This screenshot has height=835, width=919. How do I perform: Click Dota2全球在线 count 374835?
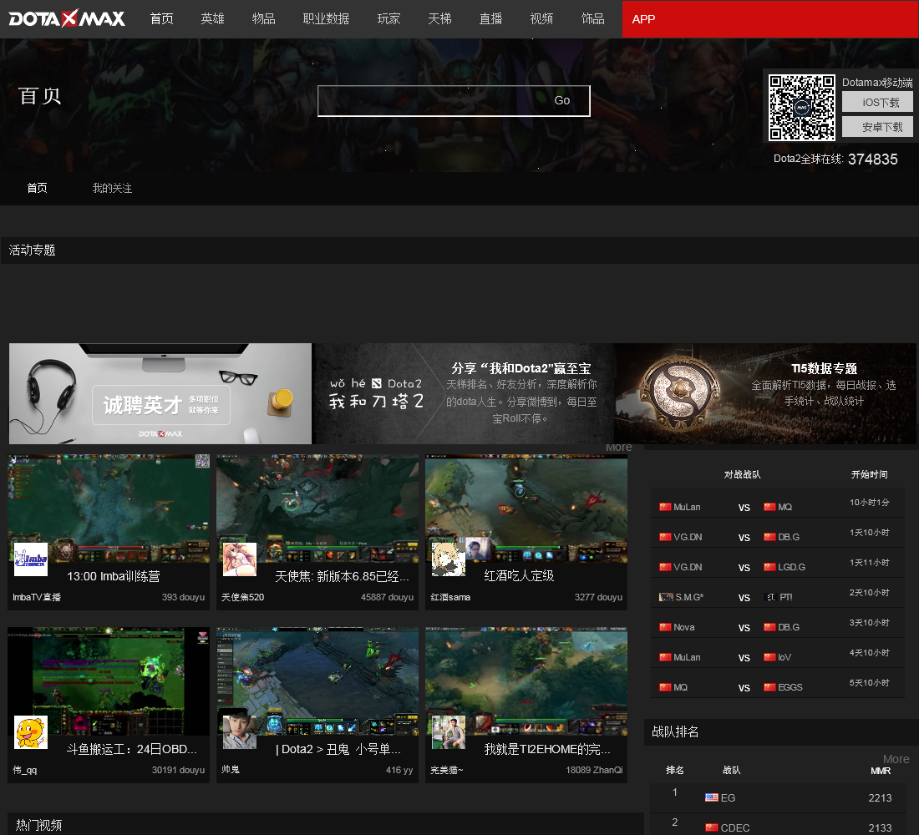[873, 159]
